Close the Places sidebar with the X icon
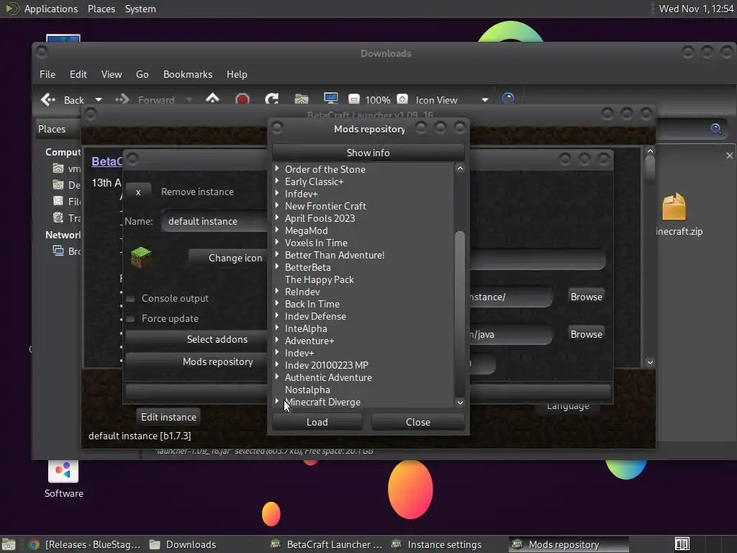737x553 pixels. pos(730,156)
